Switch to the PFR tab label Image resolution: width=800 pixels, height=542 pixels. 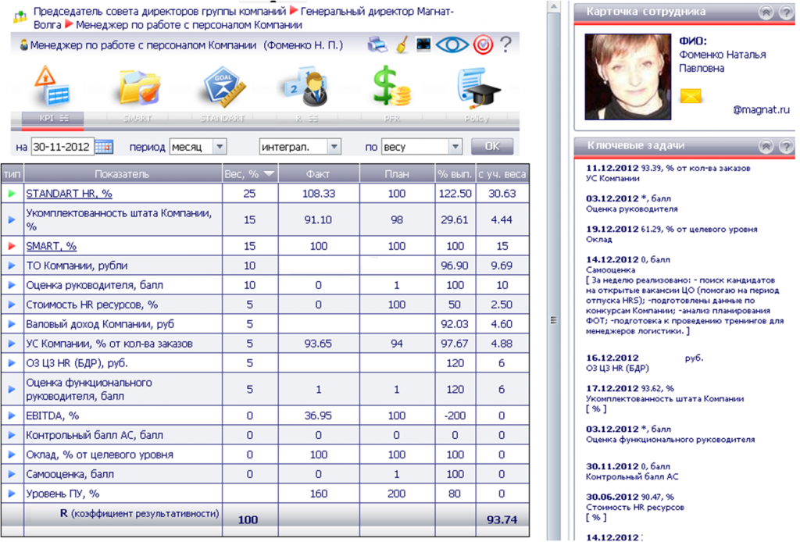[x=391, y=118]
